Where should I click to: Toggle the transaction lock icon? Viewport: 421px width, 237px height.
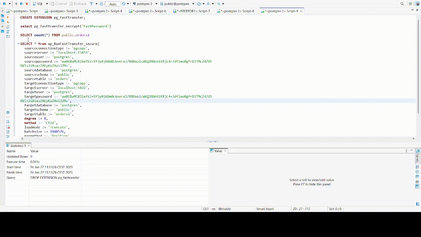(101, 4)
